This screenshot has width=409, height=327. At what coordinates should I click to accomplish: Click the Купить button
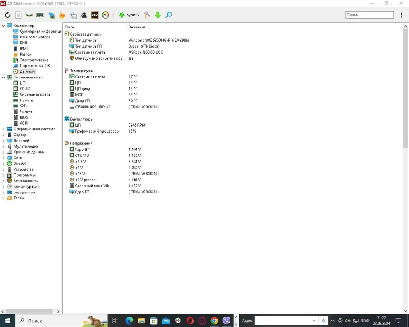click(x=129, y=15)
